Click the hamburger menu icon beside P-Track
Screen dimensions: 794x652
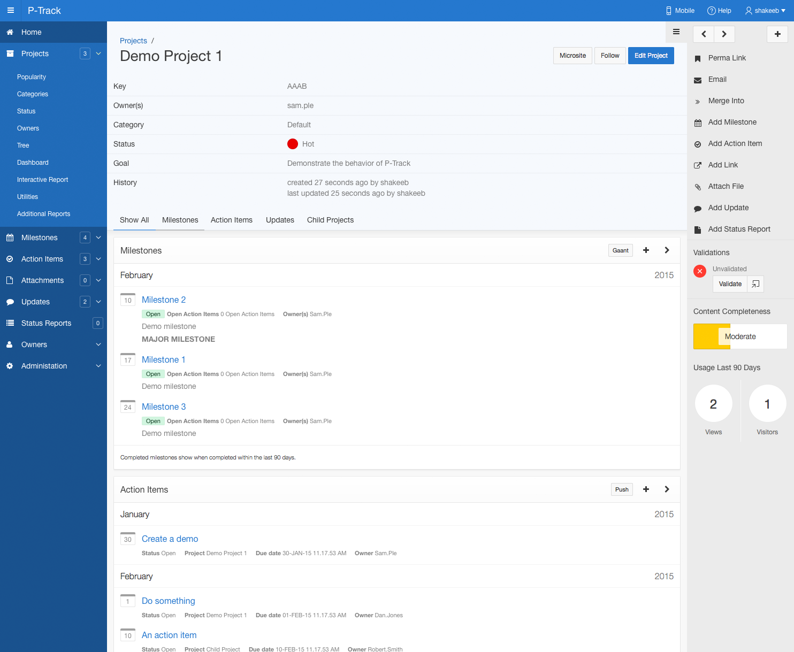(x=10, y=11)
